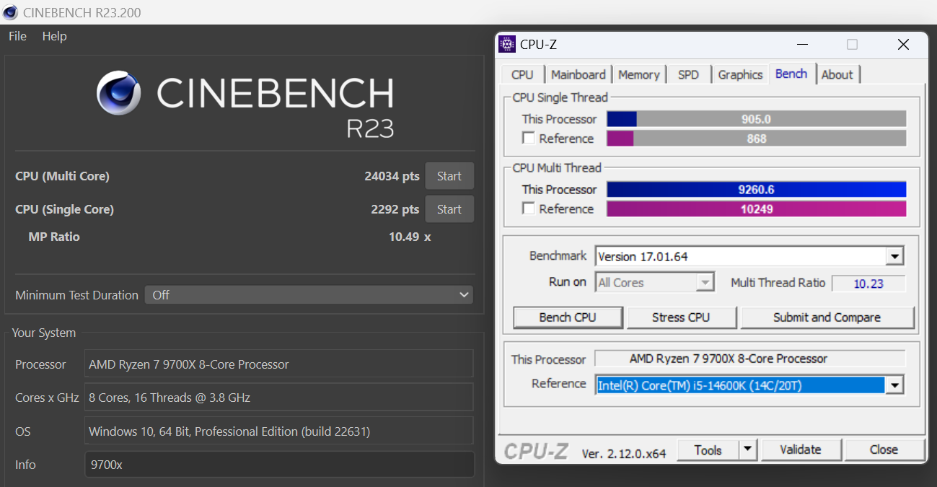The image size is (937, 487).
Task: Enable the Multi Thread Reference checkbox
Action: click(529, 209)
